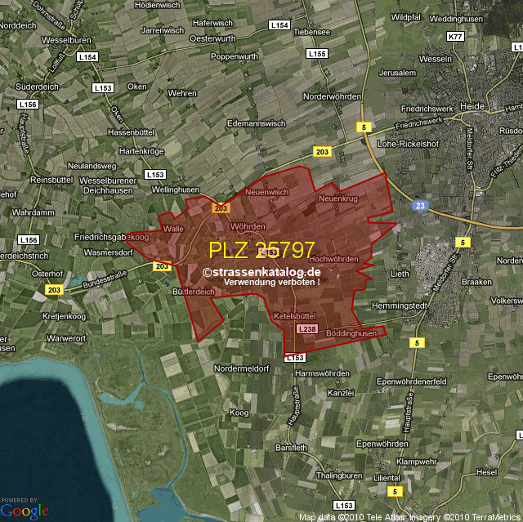This screenshot has height=522, width=523.
Task: Click the Wöhrden place label
Action: click(248, 225)
